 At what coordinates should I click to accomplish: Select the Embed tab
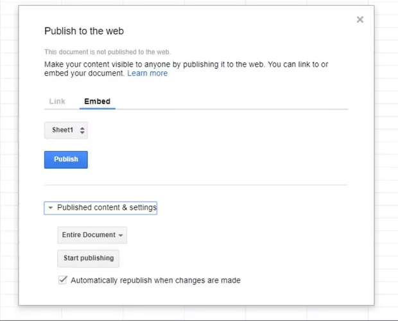pyautogui.click(x=97, y=101)
